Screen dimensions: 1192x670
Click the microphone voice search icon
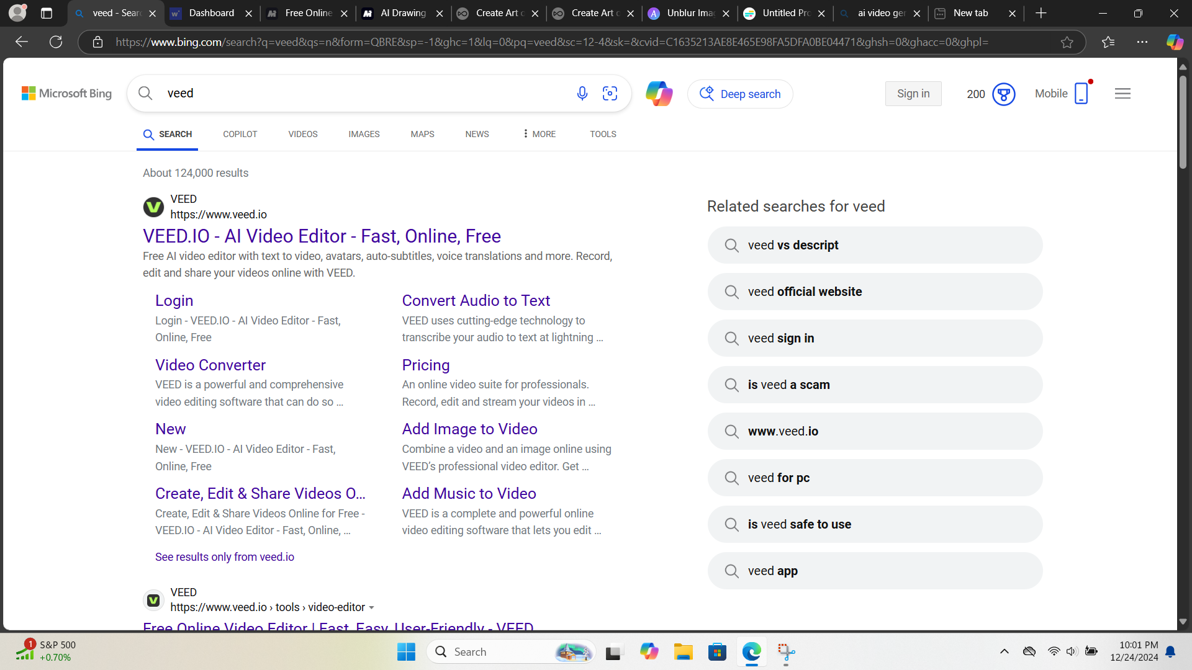click(582, 94)
